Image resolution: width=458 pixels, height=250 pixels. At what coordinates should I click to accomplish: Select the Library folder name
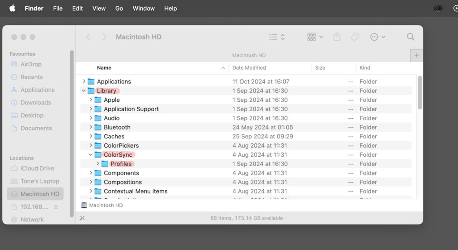point(106,91)
